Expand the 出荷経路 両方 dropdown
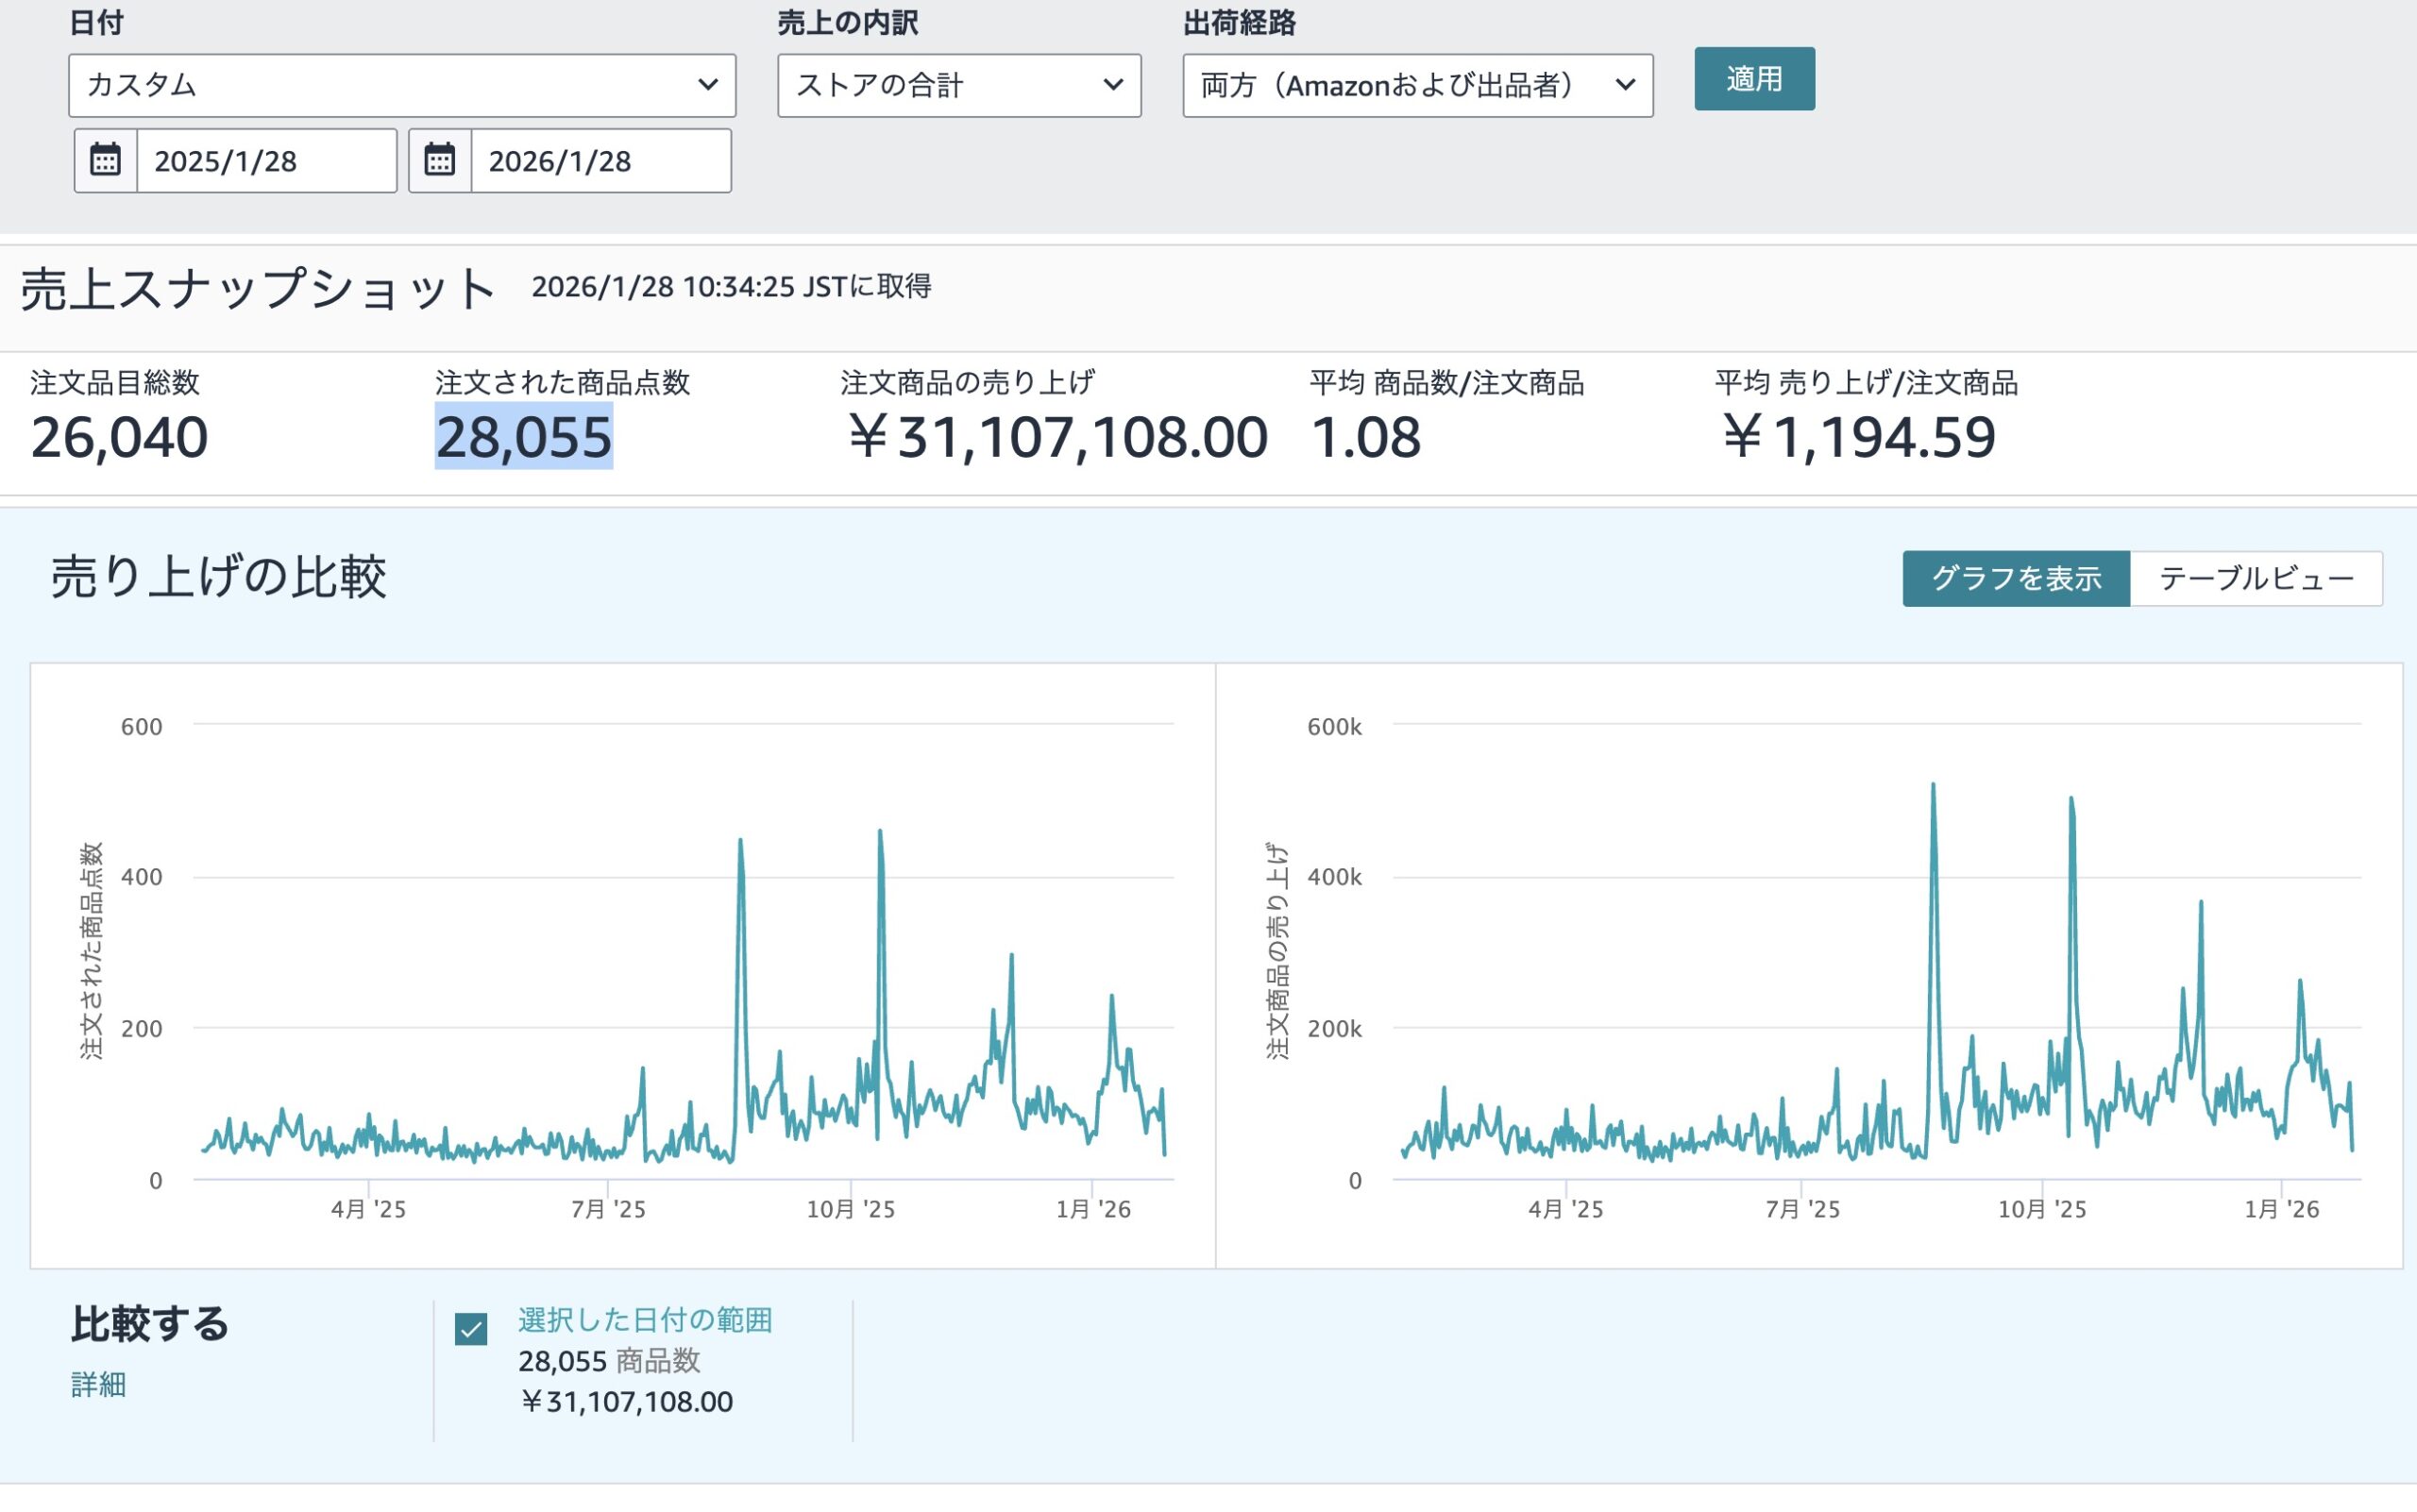 coord(1415,85)
